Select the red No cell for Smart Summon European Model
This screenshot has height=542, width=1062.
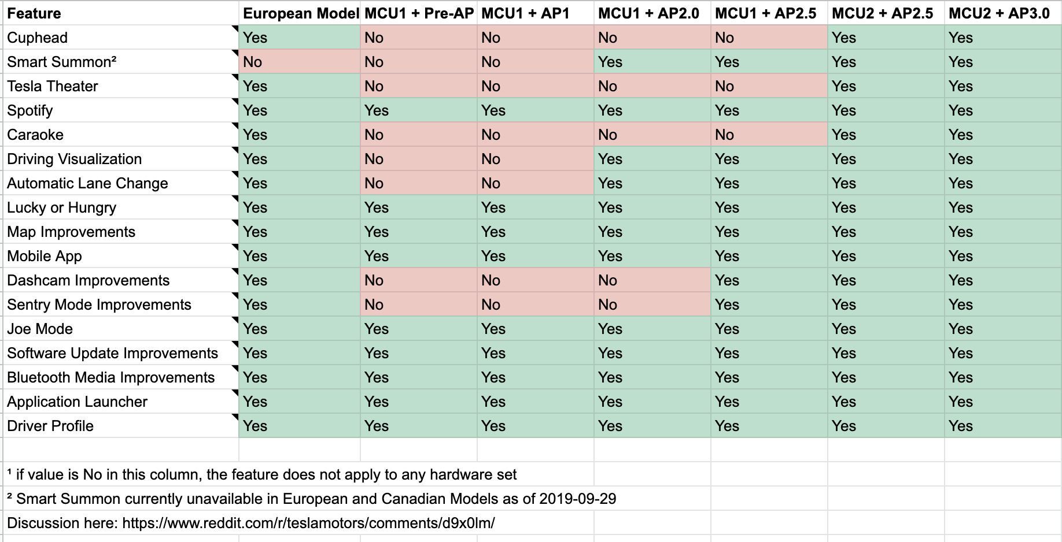[300, 62]
